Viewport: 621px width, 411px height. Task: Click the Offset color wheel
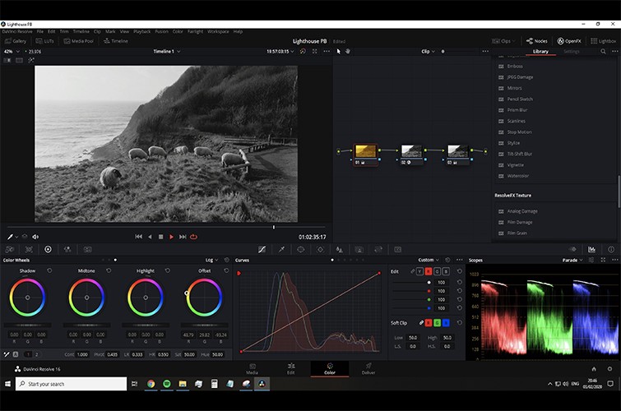click(204, 298)
